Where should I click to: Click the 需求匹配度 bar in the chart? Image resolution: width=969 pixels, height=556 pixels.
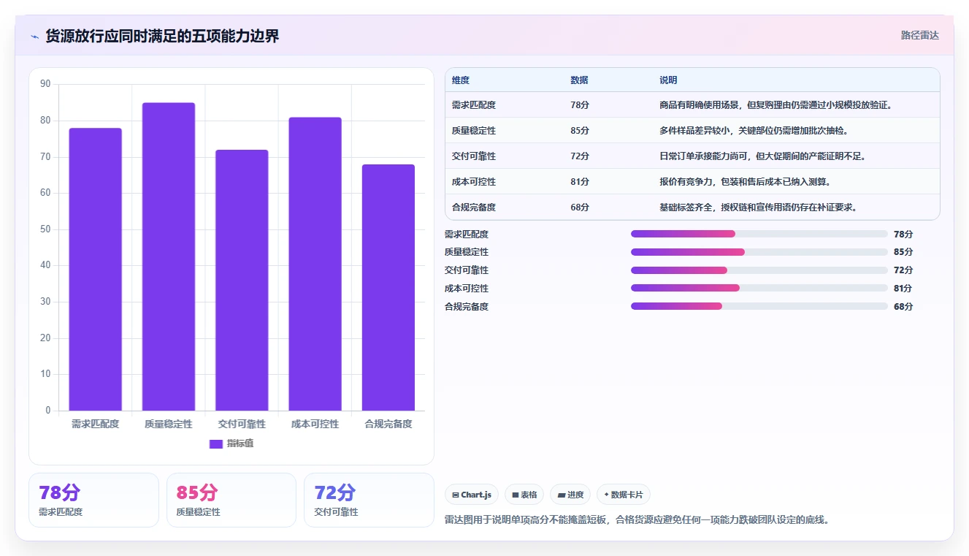(96, 270)
